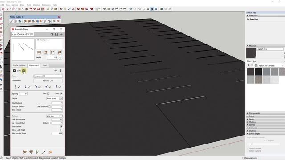Click the Parking Line component button
This screenshot has height=160, width=285.
point(48,81)
